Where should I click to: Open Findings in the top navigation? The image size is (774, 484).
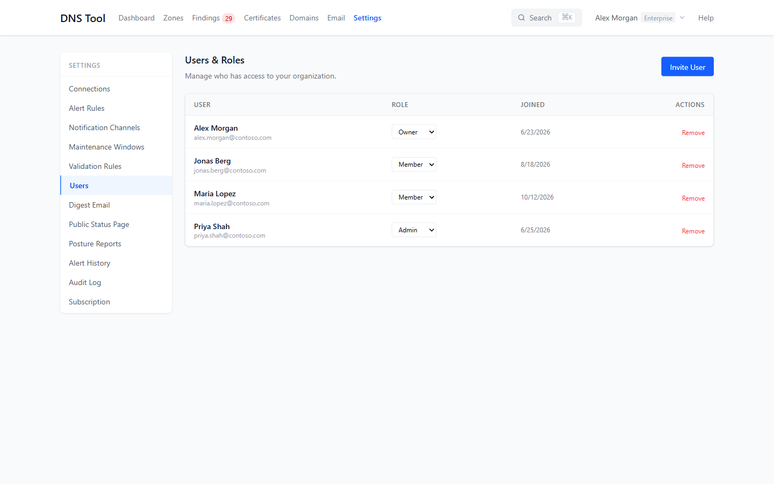tap(206, 18)
